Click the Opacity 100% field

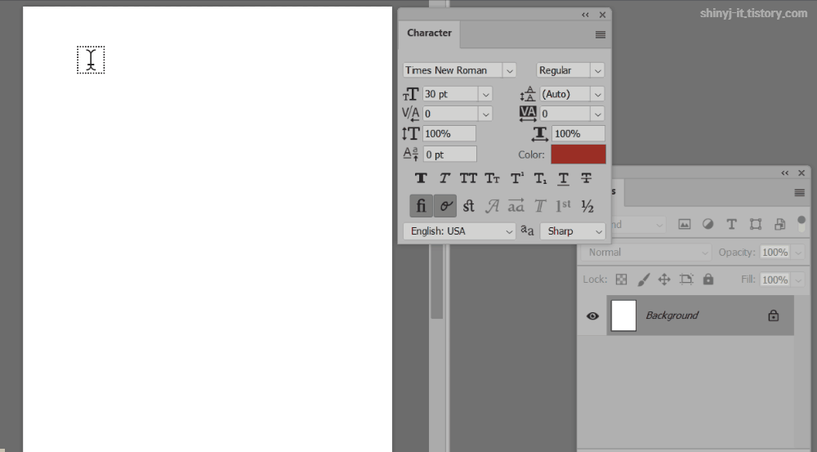pos(775,253)
